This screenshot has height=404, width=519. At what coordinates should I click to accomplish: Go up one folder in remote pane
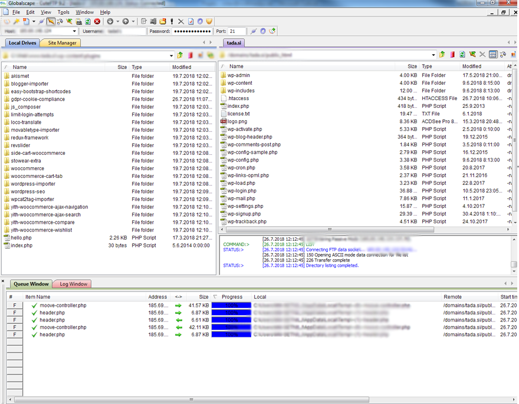[442, 55]
